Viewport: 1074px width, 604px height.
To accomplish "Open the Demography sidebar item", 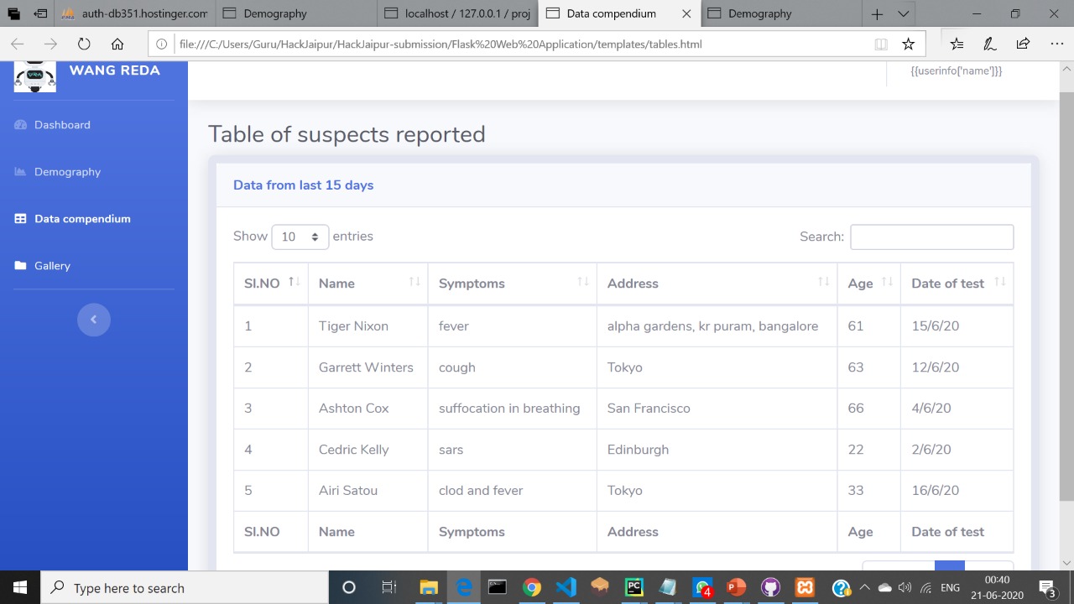I will click(57, 172).
